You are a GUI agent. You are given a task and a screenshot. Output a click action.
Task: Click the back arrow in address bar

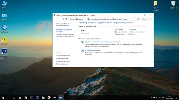[55, 19]
